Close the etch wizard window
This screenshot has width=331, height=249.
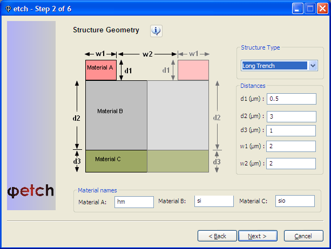pos(322,9)
